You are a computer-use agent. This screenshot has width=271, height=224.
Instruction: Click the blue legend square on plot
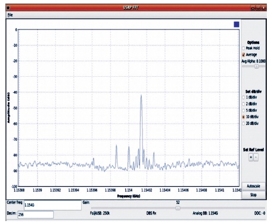click(x=237, y=24)
